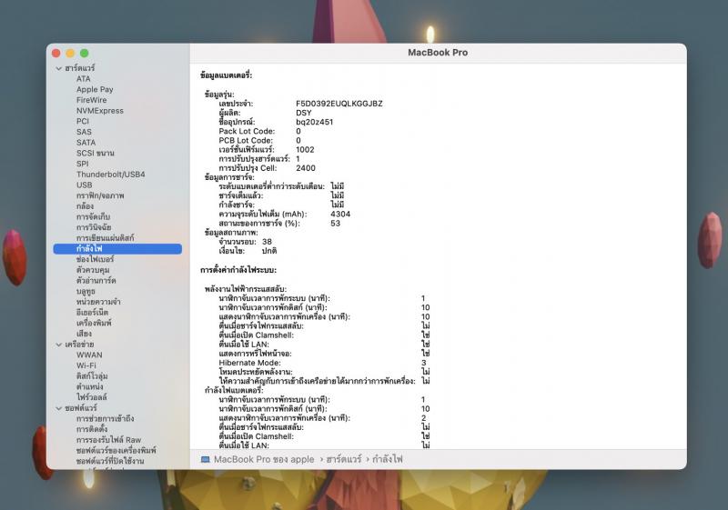728x510 pixels.
Task: Collapse the ฮาร์ดแวร์ section chevron
Action: click(x=59, y=68)
